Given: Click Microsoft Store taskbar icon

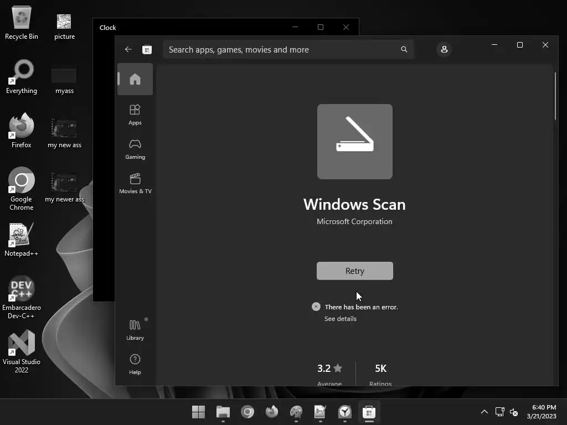Looking at the screenshot, I should (369, 412).
